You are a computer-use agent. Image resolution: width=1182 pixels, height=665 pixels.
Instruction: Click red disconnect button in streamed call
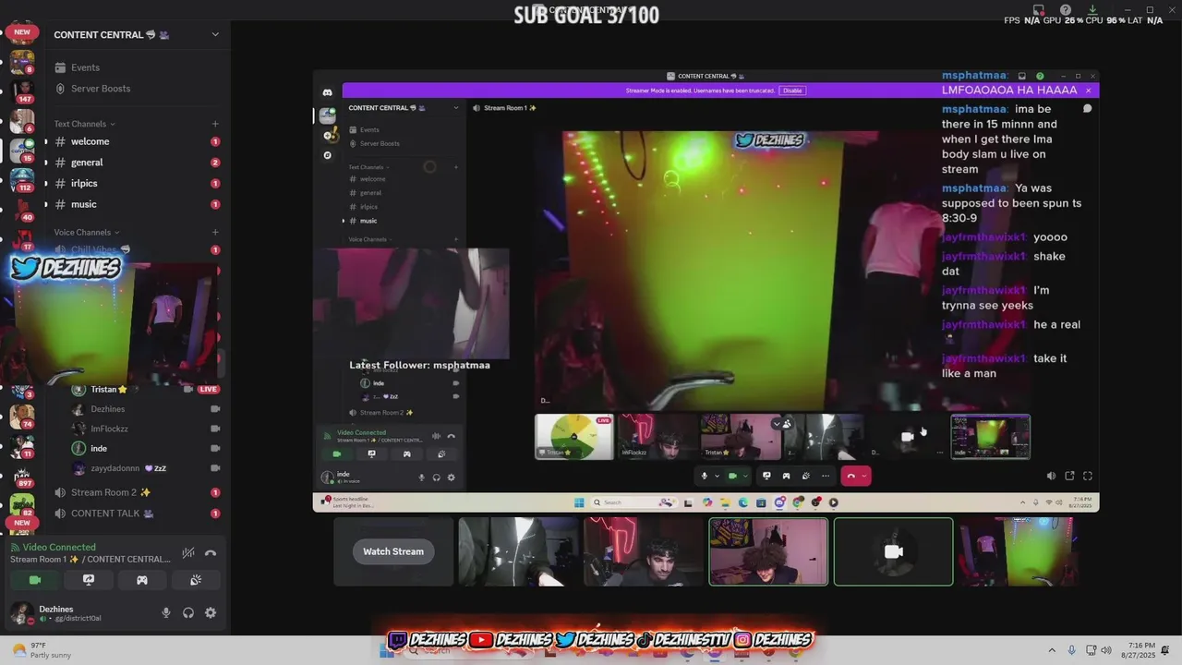click(851, 476)
